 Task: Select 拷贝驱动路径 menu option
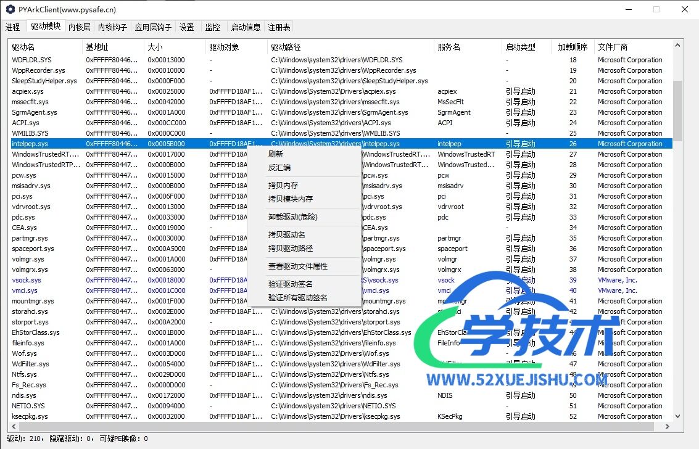[x=291, y=249]
